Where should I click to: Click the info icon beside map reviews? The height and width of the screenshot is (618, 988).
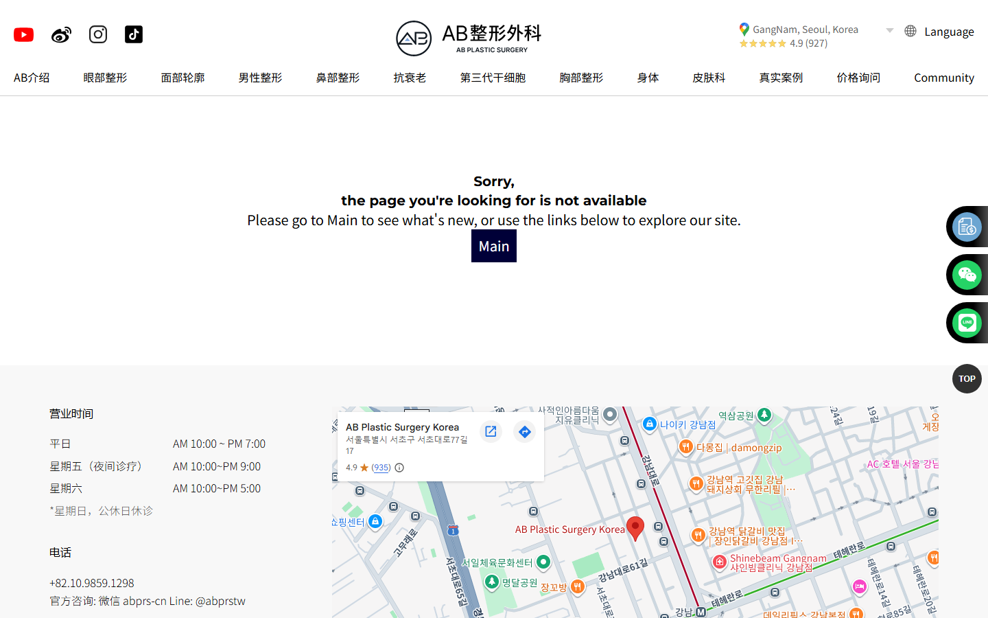coord(399,468)
